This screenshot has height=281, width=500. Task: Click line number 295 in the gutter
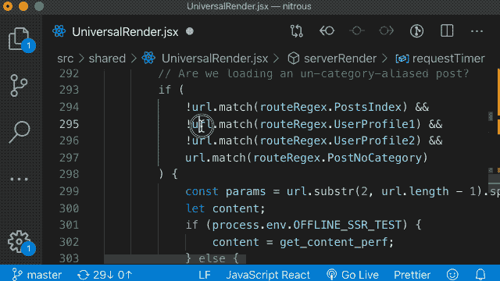tap(69, 124)
